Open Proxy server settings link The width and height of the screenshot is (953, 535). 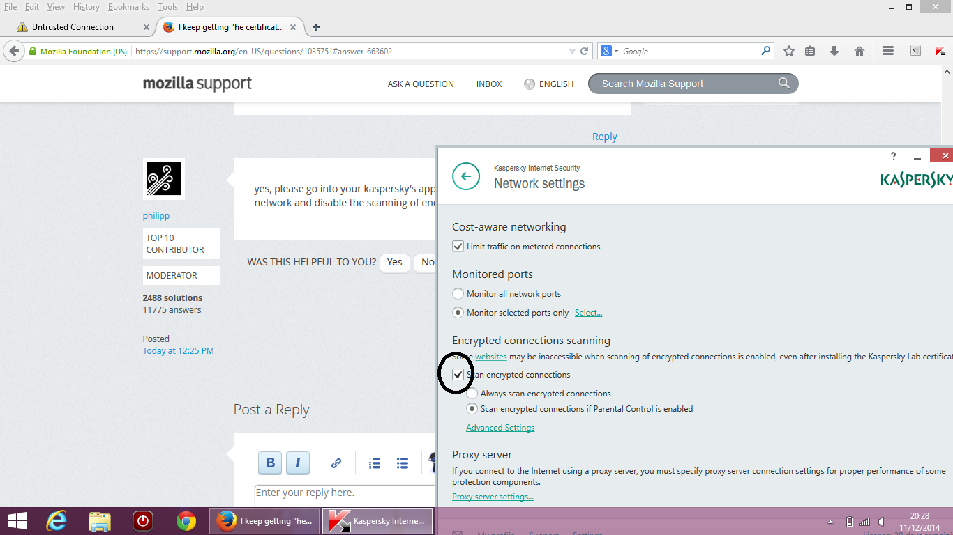493,497
